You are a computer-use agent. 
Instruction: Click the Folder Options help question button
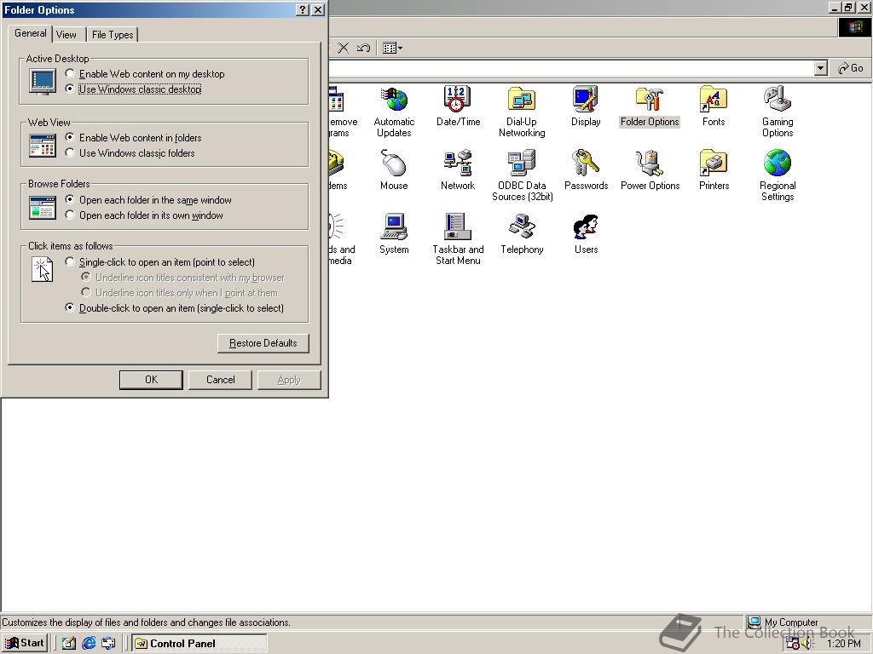coord(303,10)
